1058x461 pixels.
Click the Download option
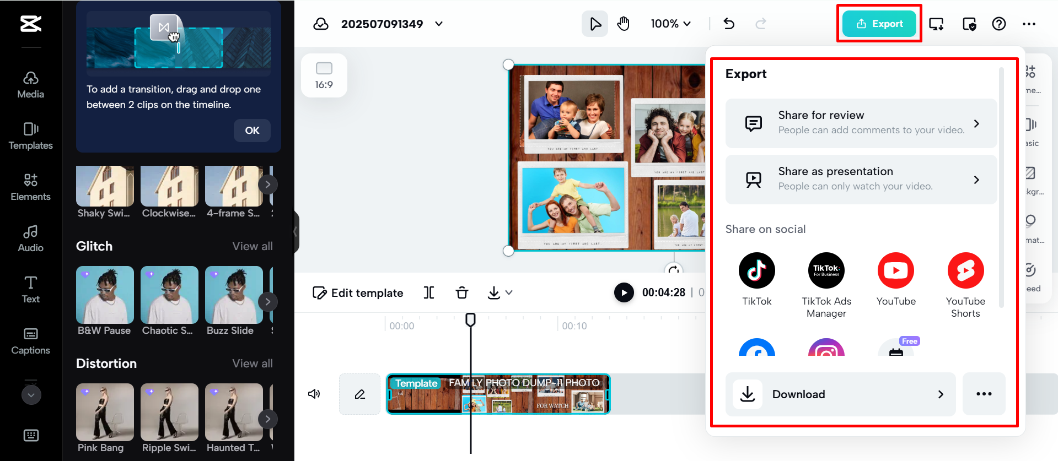(840, 394)
